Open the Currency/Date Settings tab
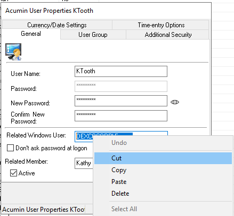This screenshot has height=216, width=234. (57, 25)
